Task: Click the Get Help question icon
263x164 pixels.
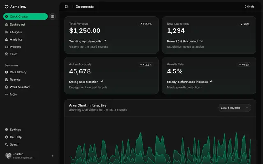Action: tap(7, 137)
